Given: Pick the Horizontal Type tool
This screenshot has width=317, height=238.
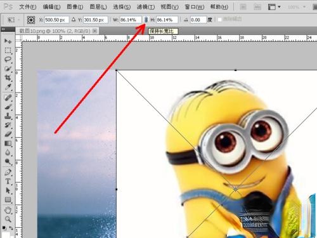Looking at the screenshot, I should pyautogui.click(x=8, y=182).
